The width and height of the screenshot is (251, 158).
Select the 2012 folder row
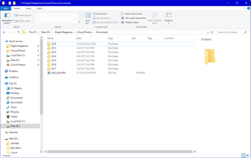[x=121, y=48]
